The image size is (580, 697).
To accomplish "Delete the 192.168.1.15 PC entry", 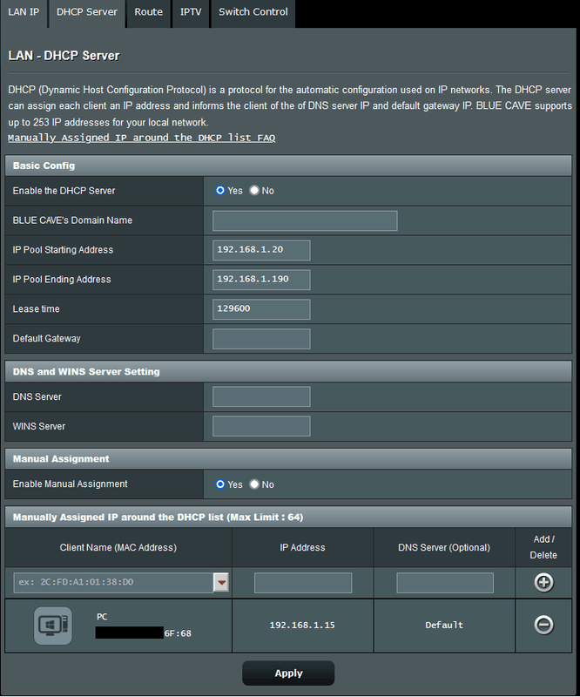I will pos(543,625).
